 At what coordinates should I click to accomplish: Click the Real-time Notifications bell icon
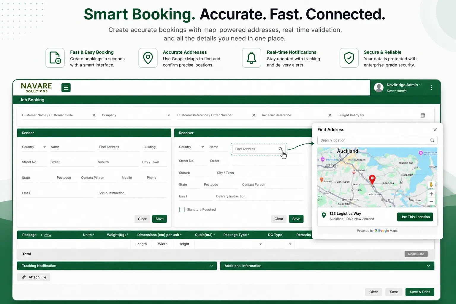click(251, 58)
